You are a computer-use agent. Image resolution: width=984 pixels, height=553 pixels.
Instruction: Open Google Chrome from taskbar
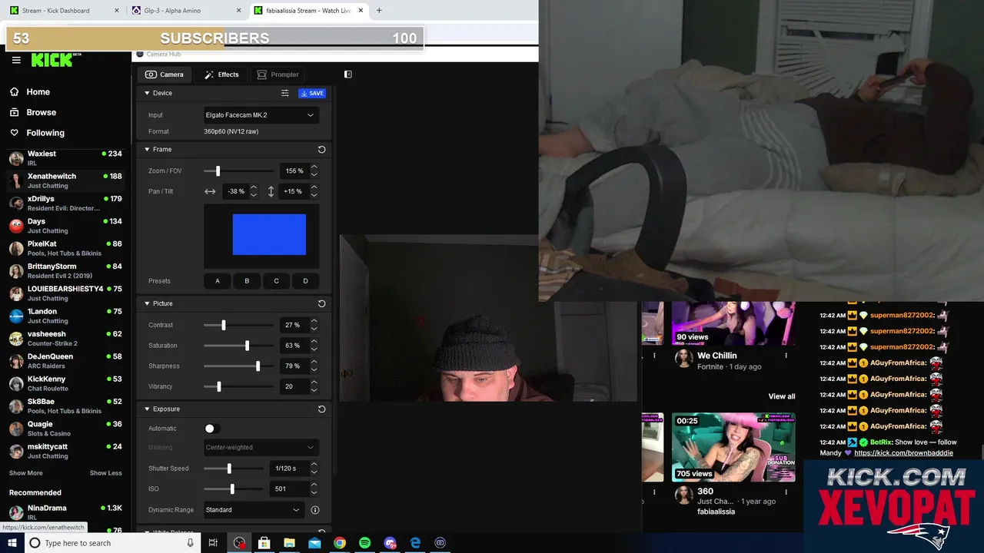coord(340,543)
